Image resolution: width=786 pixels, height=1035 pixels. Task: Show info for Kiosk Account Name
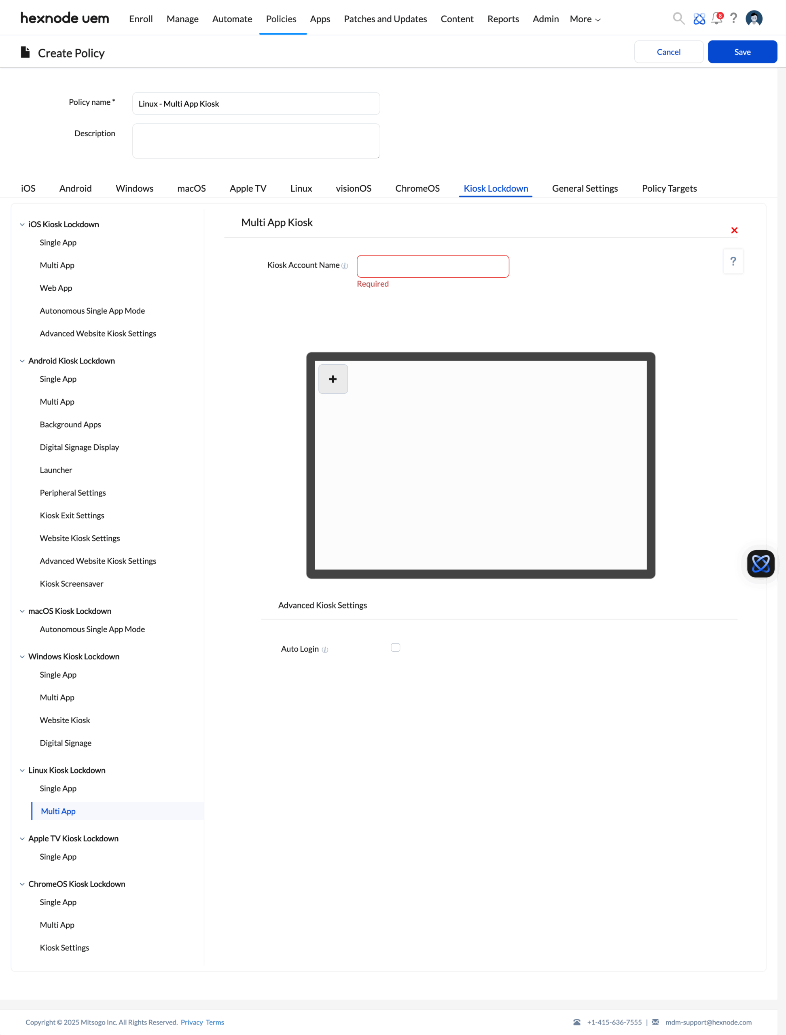(345, 266)
